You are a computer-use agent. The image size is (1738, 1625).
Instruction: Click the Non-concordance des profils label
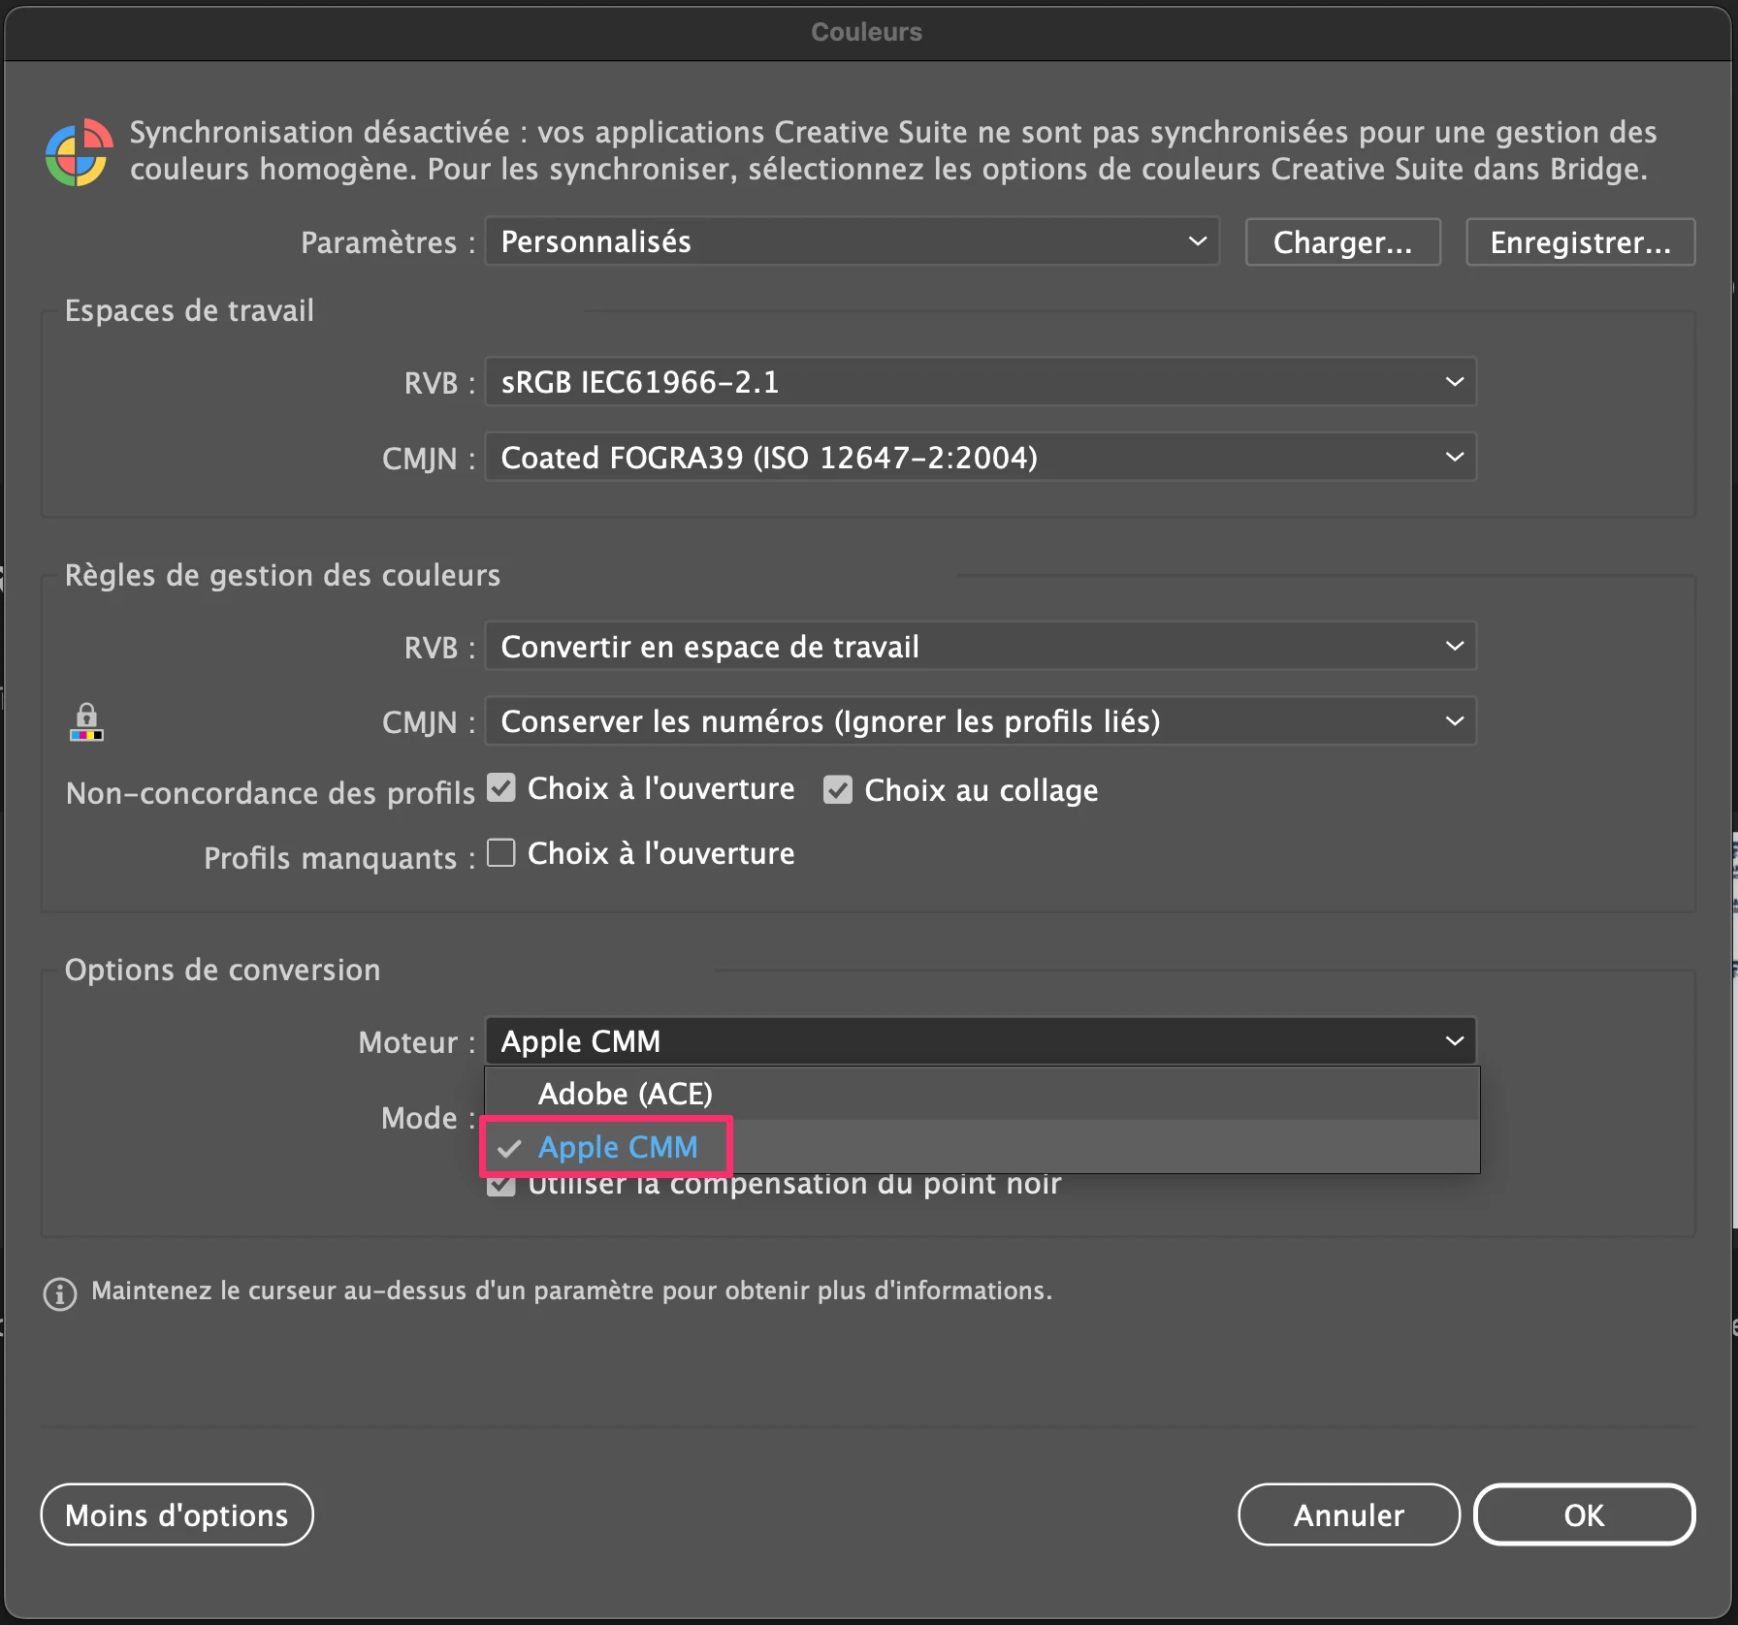tap(270, 793)
